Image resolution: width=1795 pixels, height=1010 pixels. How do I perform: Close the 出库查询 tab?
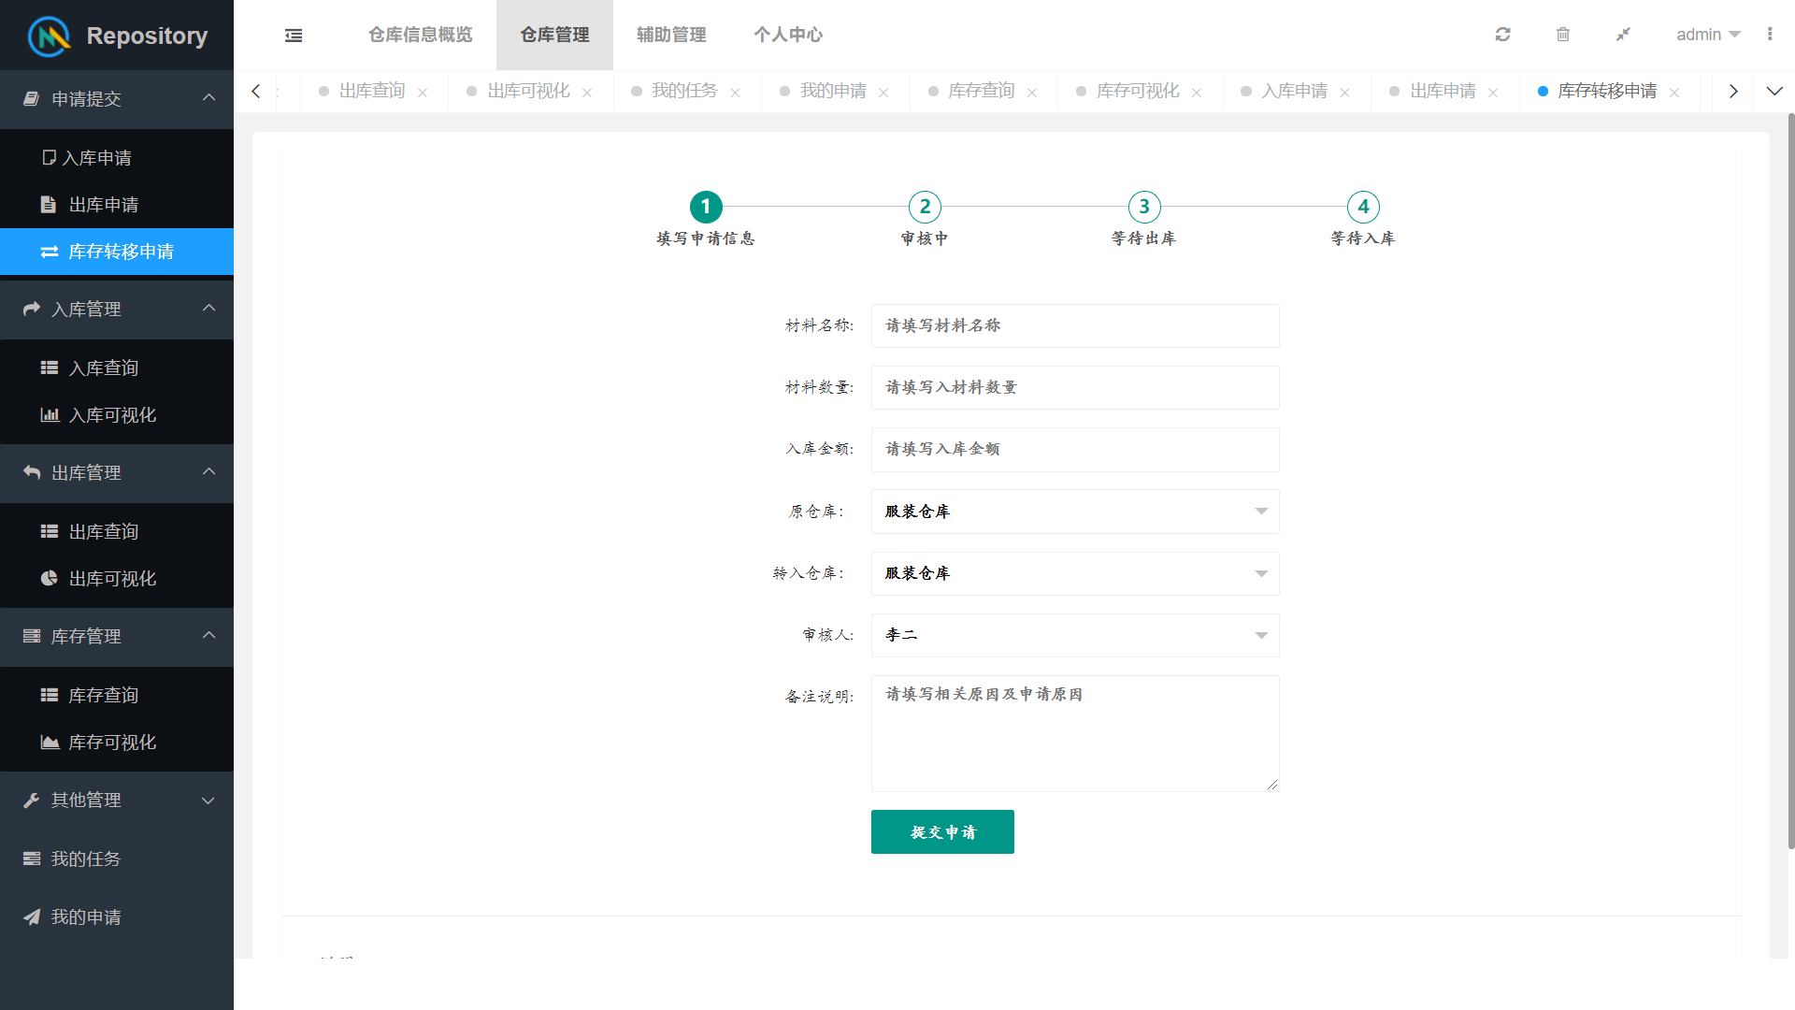click(x=423, y=93)
